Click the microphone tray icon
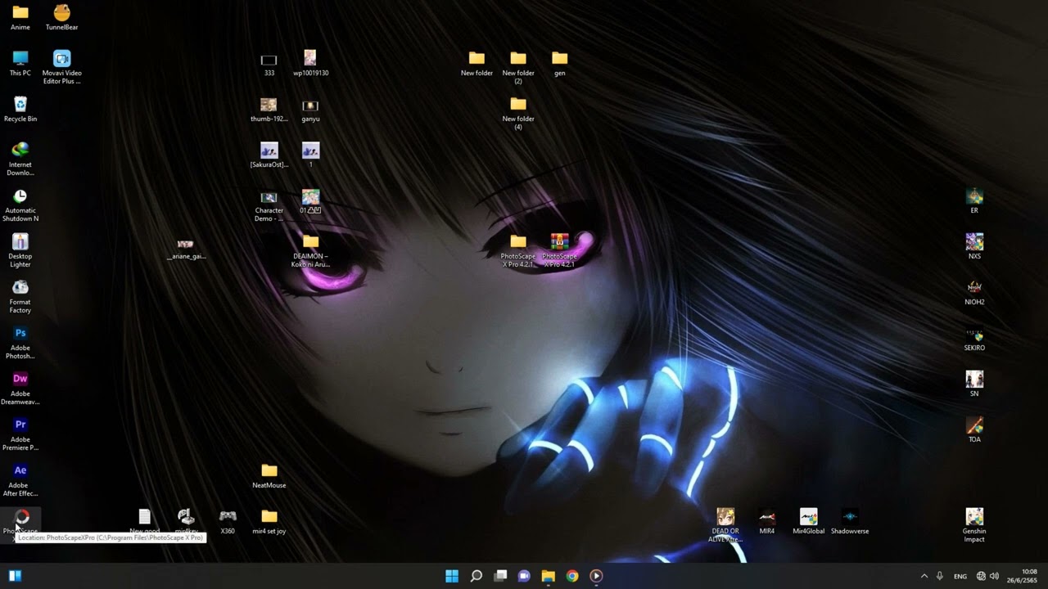Screen dimensions: 1048x589 (940, 576)
